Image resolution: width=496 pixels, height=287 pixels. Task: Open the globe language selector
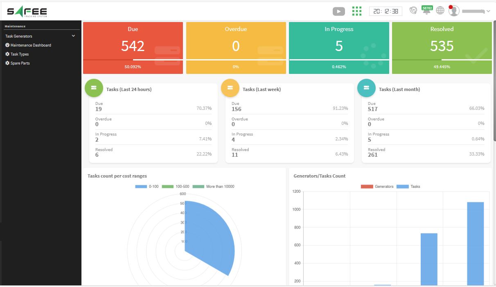[440, 11]
